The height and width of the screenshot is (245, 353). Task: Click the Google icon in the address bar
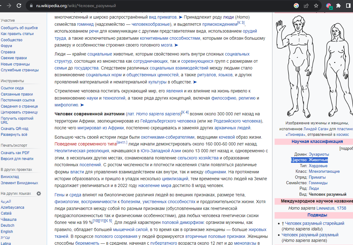pos(296,6)
